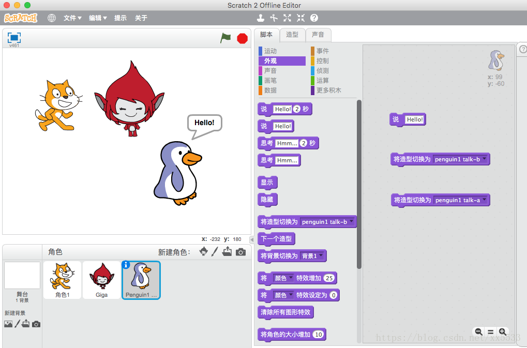Open the 关于 menu item

pyautogui.click(x=141, y=18)
